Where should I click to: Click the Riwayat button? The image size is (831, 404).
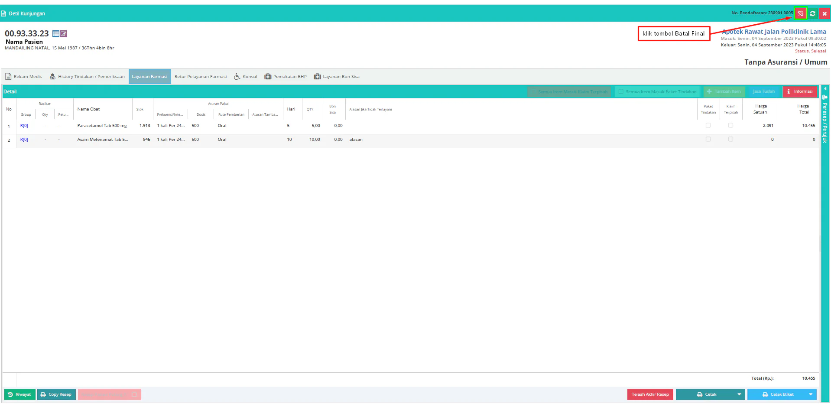click(x=19, y=394)
